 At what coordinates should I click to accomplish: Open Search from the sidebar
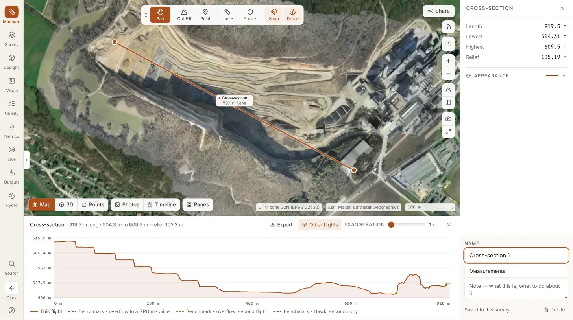click(x=11, y=268)
